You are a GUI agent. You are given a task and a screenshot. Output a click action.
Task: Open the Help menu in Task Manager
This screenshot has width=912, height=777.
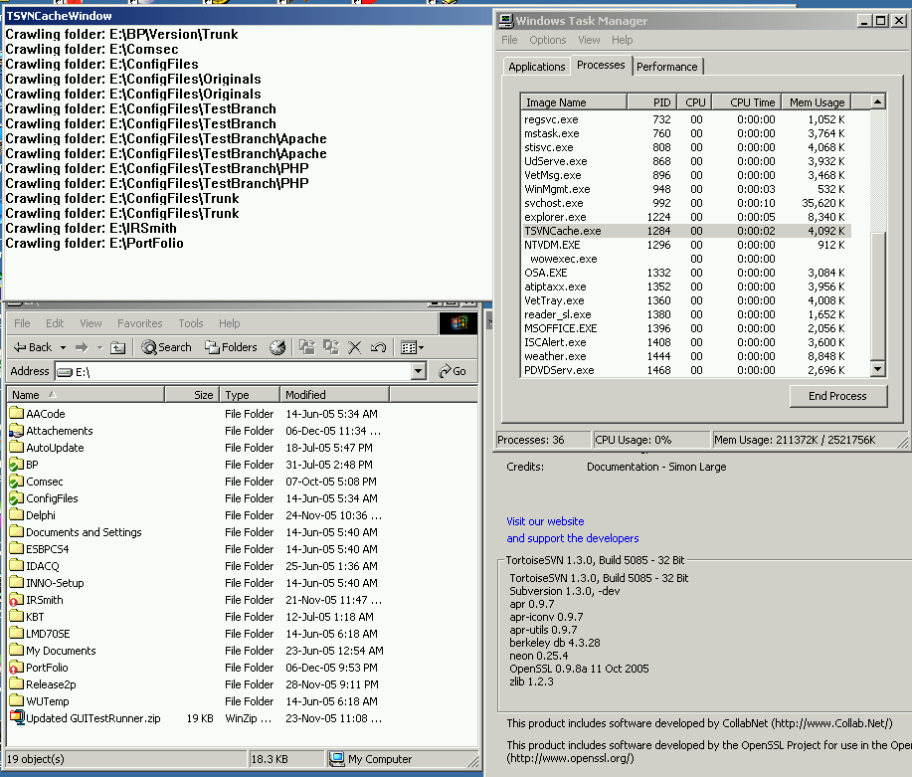pos(622,40)
